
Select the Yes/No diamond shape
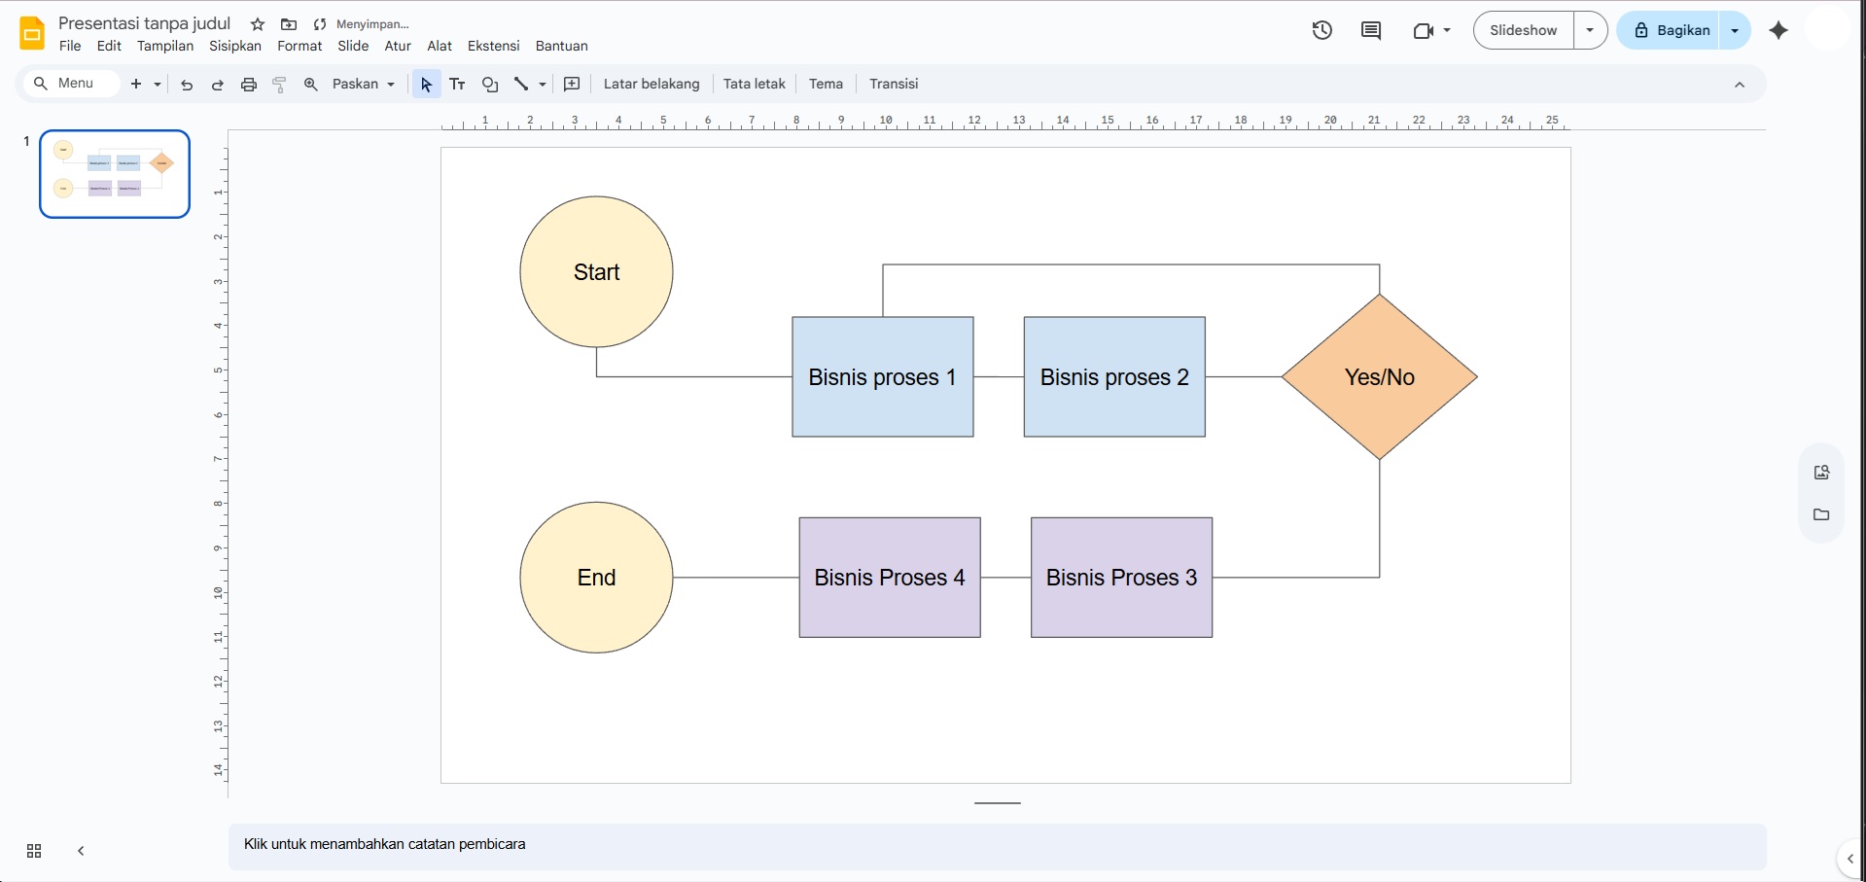(x=1379, y=377)
